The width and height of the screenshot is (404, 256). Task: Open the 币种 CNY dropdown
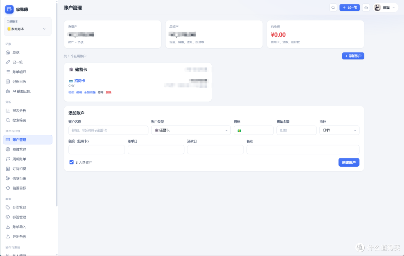(x=339, y=130)
